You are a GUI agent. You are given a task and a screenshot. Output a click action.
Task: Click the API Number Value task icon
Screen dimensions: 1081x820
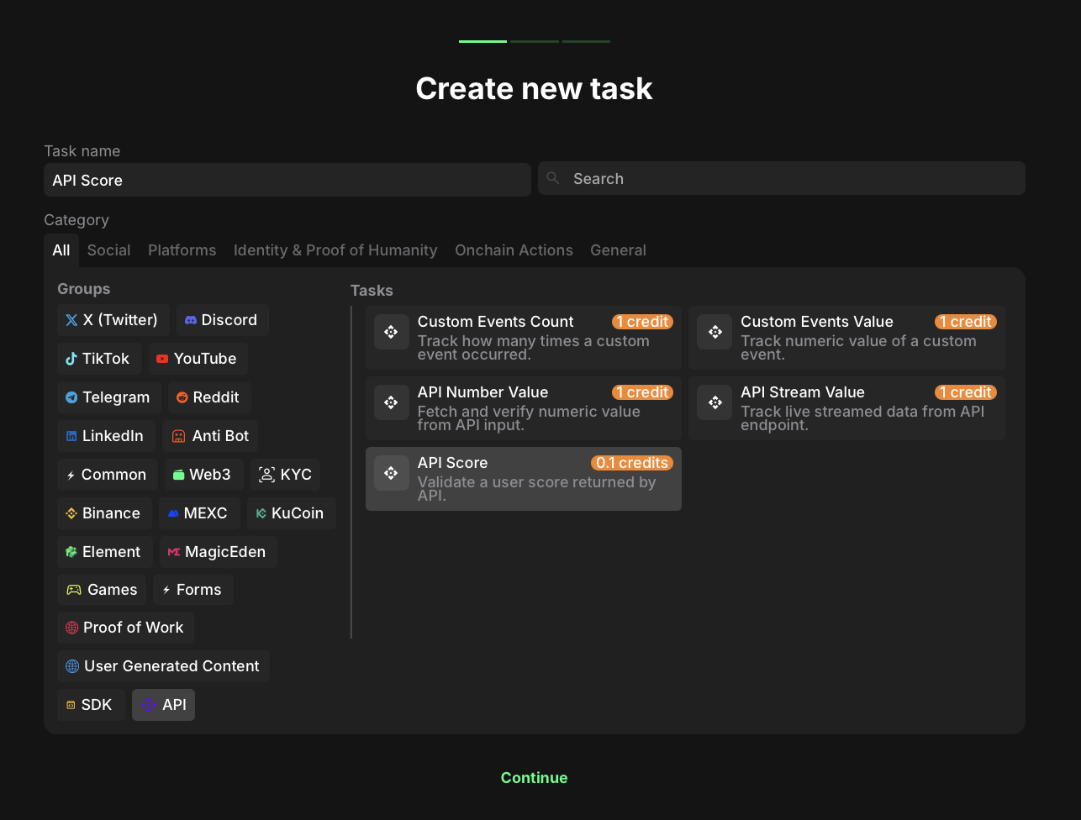coord(392,402)
